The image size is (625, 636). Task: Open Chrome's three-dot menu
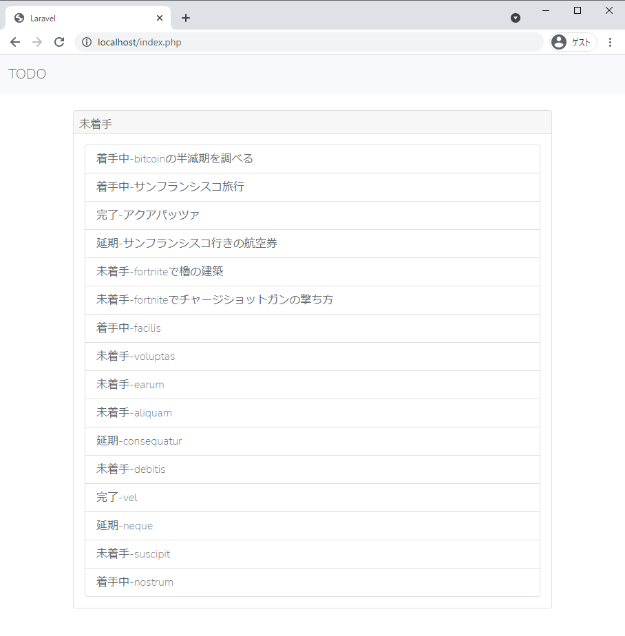coord(611,42)
